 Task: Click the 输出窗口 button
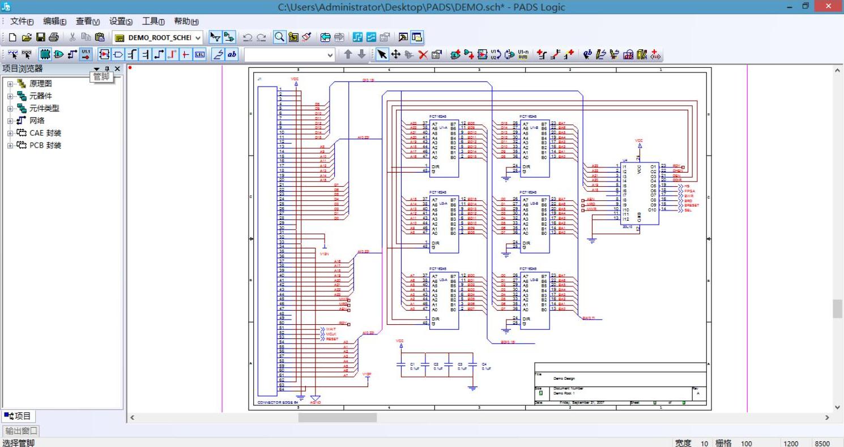[x=21, y=431]
